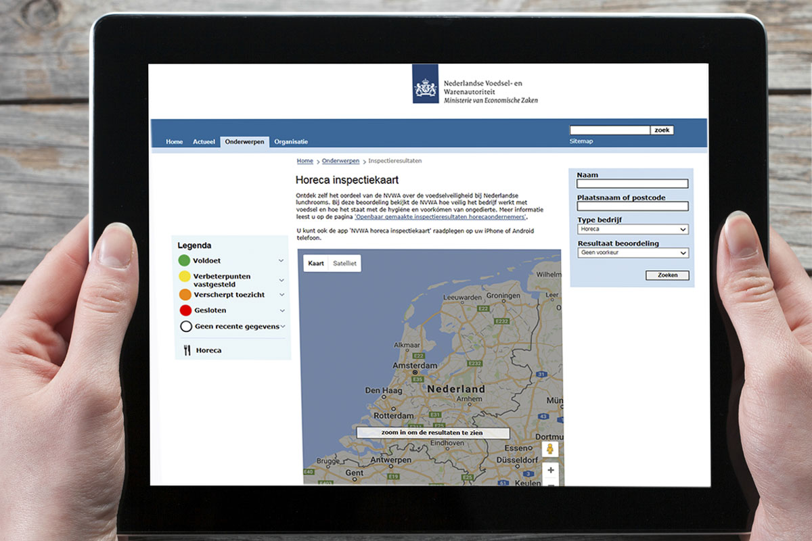This screenshot has width=812, height=541.
Task: Open the Type bedrijf dropdown
Action: click(x=633, y=229)
